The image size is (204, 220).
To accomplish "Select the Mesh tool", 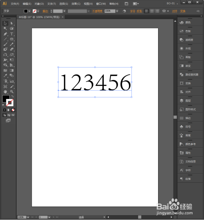I will tap(5, 70).
